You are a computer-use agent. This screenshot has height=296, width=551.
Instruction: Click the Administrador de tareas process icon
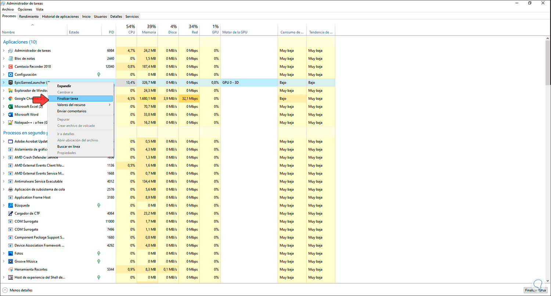(10, 51)
